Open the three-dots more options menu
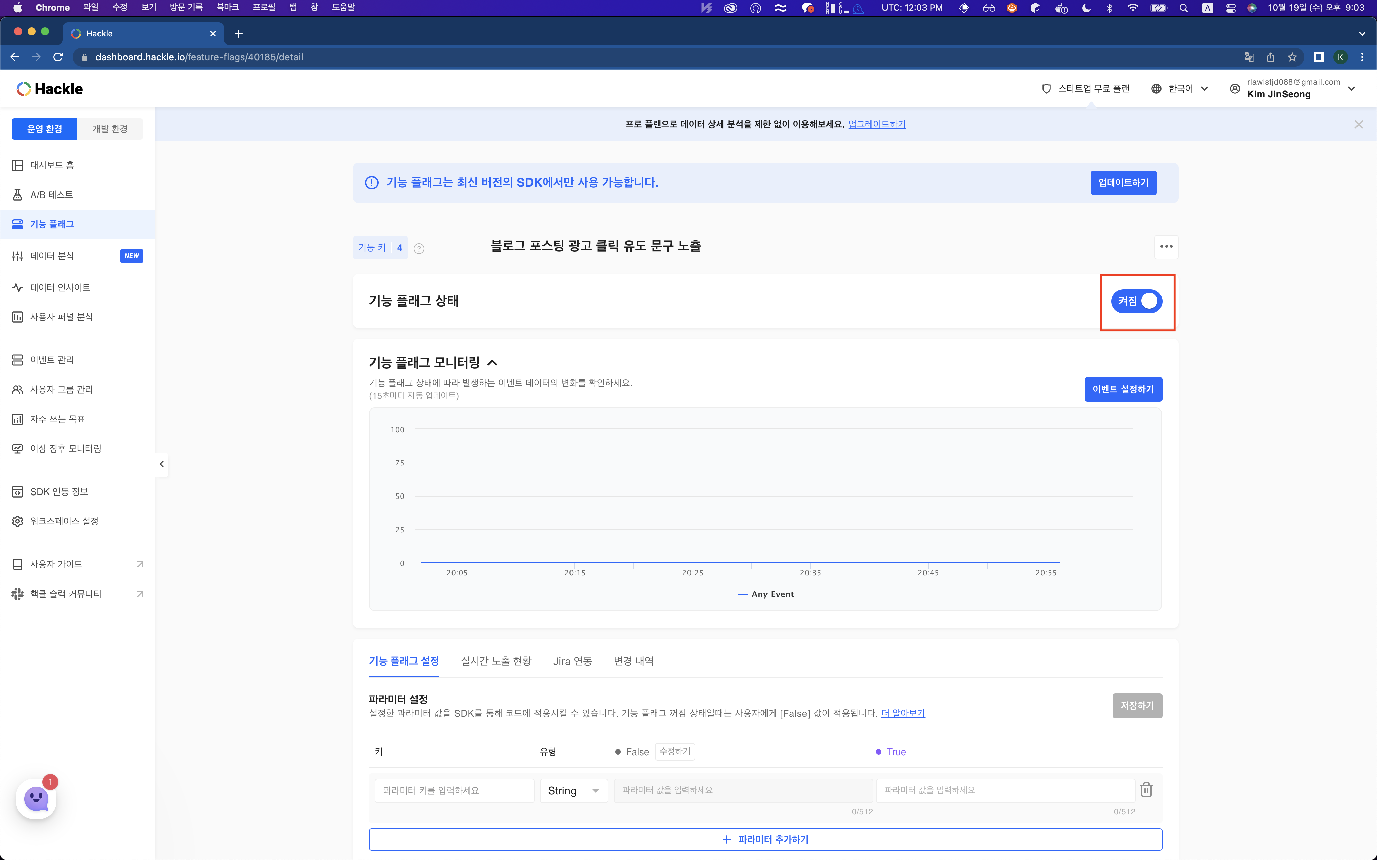 pyautogui.click(x=1166, y=246)
